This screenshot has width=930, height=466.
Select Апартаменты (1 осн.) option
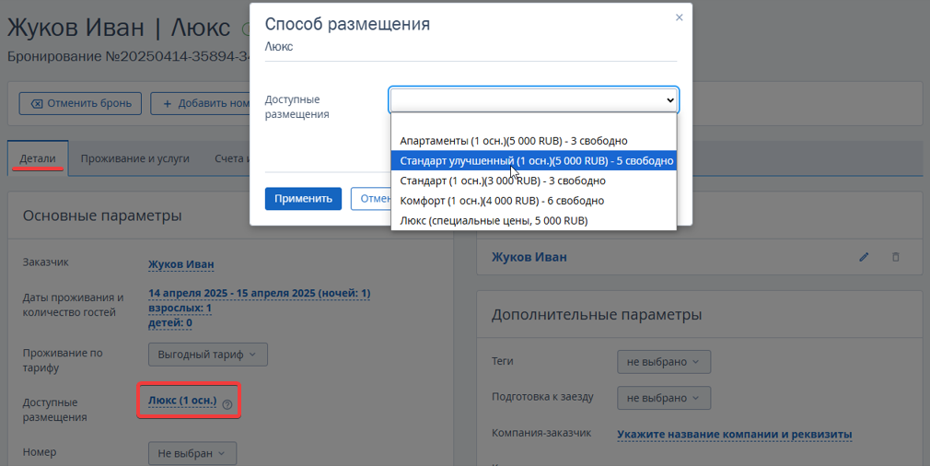(534, 141)
